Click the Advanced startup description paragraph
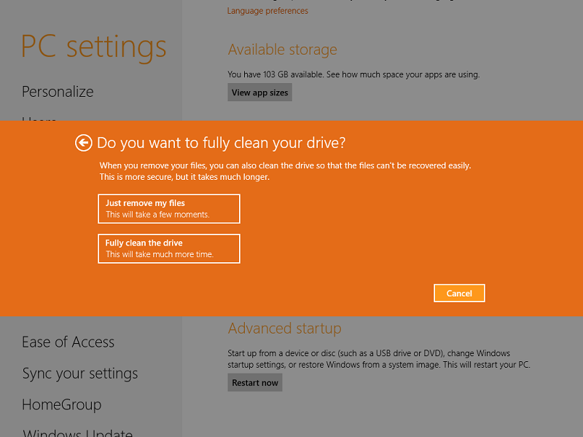 pos(378,358)
